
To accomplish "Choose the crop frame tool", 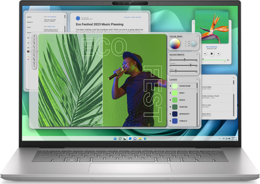I will 34,51.
